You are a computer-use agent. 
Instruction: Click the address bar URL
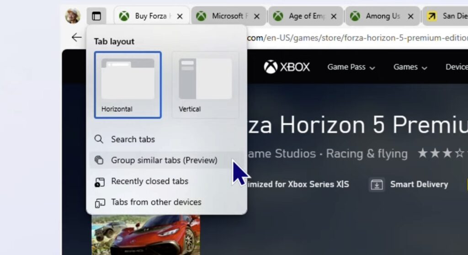357,38
